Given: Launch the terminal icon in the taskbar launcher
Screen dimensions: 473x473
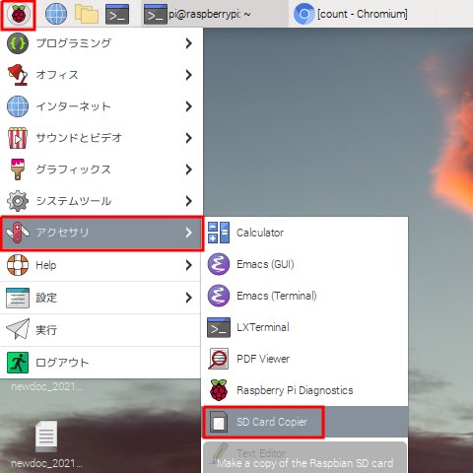Looking at the screenshot, I should coord(117,14).
